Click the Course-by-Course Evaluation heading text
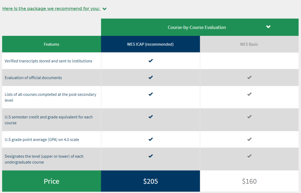Image resolution: width=301 pixels, height=193 pixels. point(196,27)
